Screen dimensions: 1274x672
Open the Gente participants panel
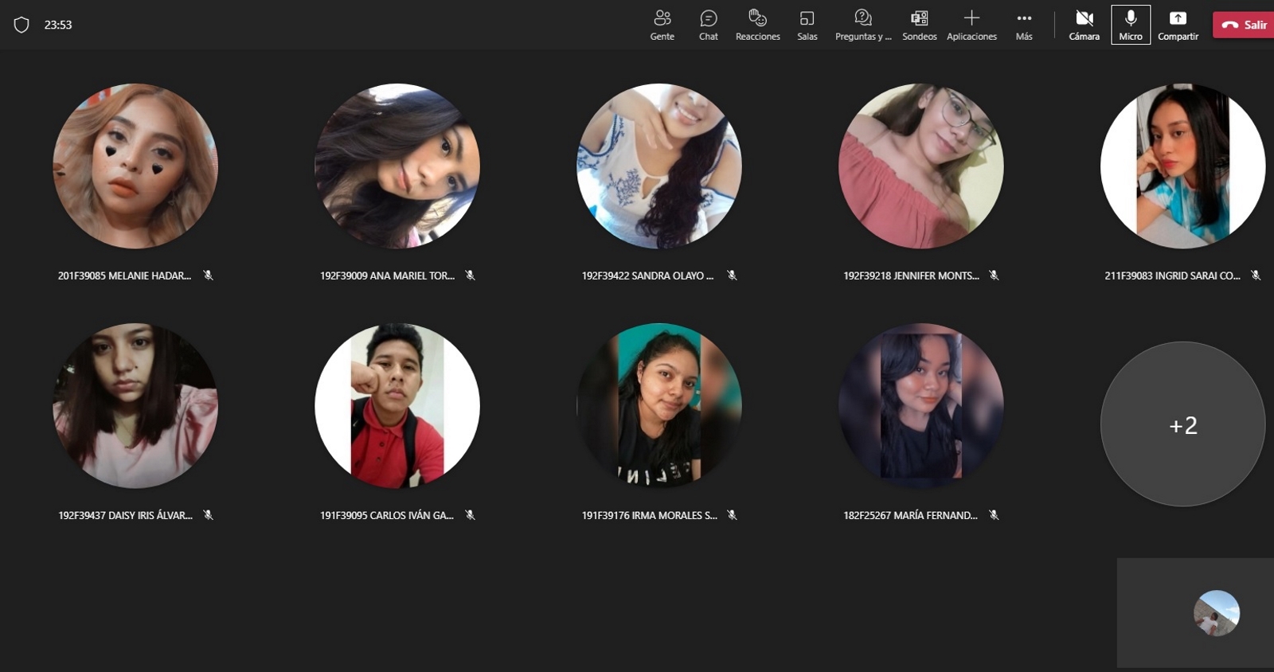pyautogui.click(x=662, y=25)
